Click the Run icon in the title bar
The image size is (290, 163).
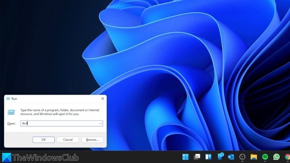pyautogui.click(x=8, y=99)
